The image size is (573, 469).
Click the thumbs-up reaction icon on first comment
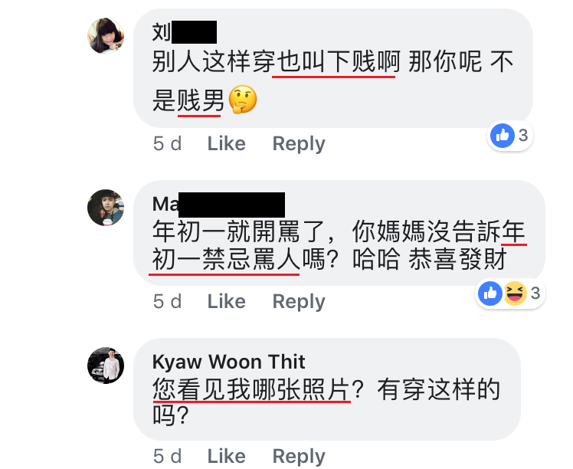point(502,136)
